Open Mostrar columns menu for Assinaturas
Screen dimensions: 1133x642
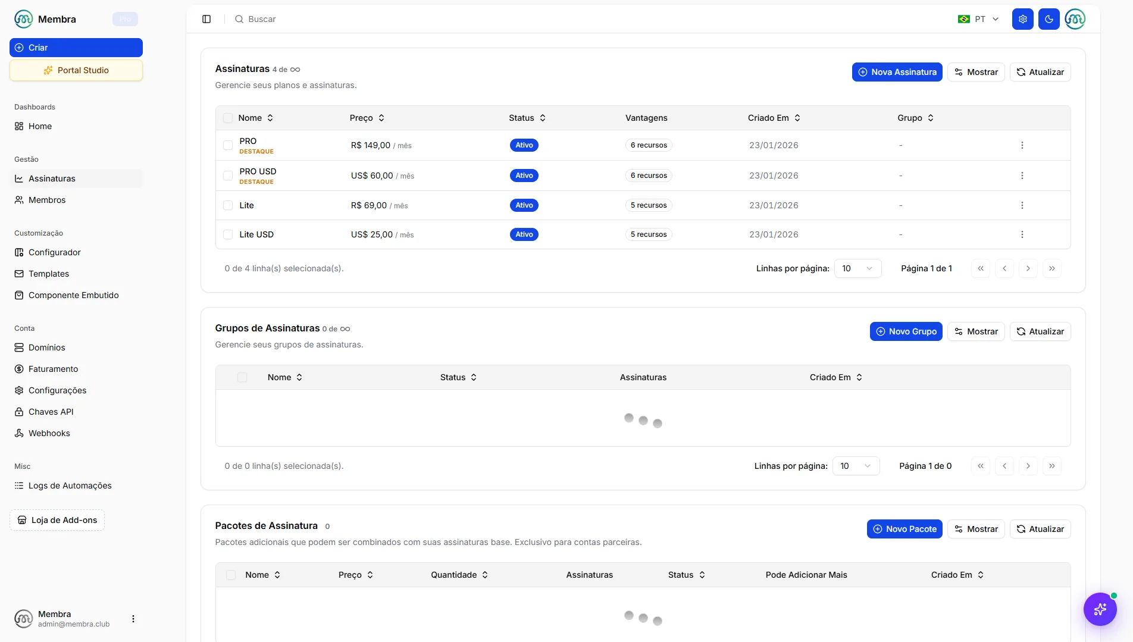[x=976, y=72]
